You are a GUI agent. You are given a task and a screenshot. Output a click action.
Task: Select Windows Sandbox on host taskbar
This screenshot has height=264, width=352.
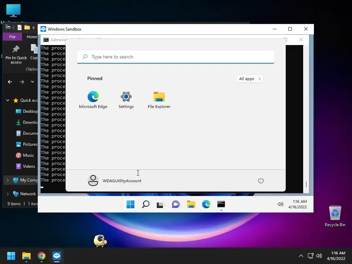point(57,256)
